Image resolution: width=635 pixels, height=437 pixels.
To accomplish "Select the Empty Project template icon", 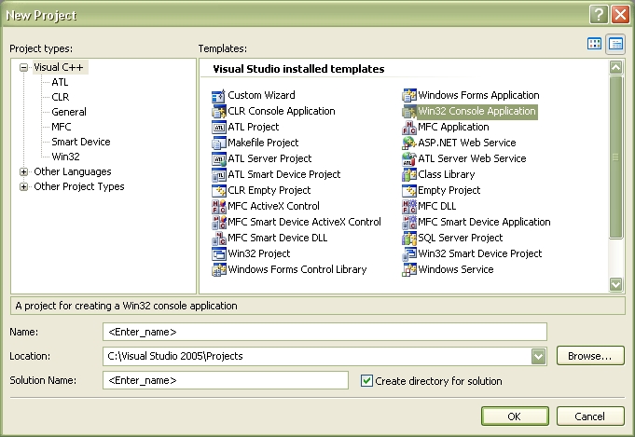I will [409, 191].
